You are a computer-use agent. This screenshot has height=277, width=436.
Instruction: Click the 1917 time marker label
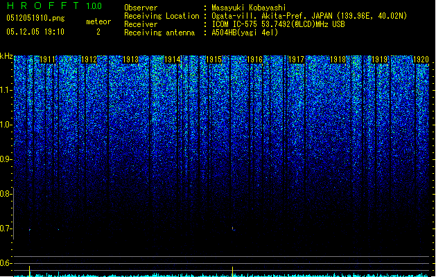297,60
